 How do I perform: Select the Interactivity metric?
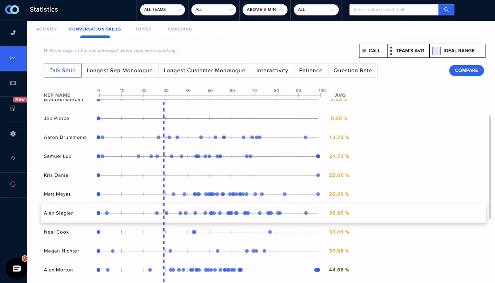click(272, 70)
